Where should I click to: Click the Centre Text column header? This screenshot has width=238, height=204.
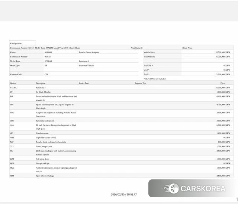84,83
